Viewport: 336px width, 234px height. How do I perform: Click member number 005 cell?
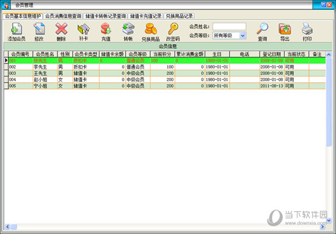tap(20, 86)
